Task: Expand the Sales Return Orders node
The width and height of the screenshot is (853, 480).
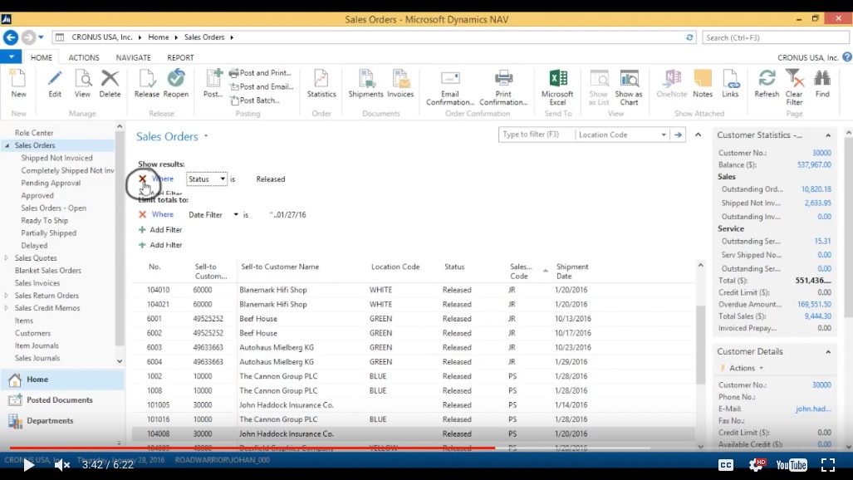Action: (x=7, y=296)
